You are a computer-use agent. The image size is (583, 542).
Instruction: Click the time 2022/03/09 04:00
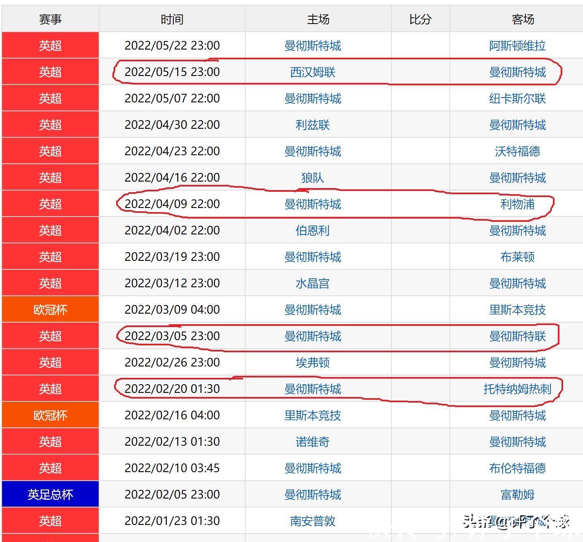point(172,310)
